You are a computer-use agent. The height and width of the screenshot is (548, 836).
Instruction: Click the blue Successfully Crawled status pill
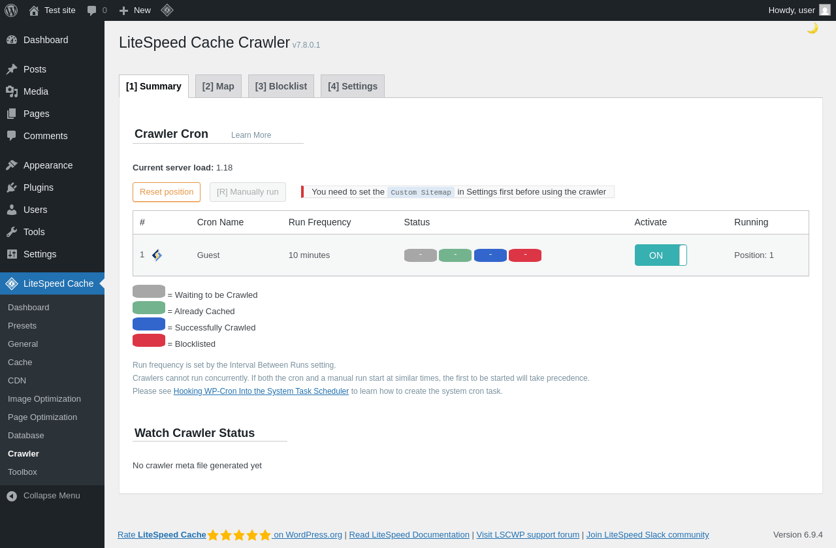(490, 255)
